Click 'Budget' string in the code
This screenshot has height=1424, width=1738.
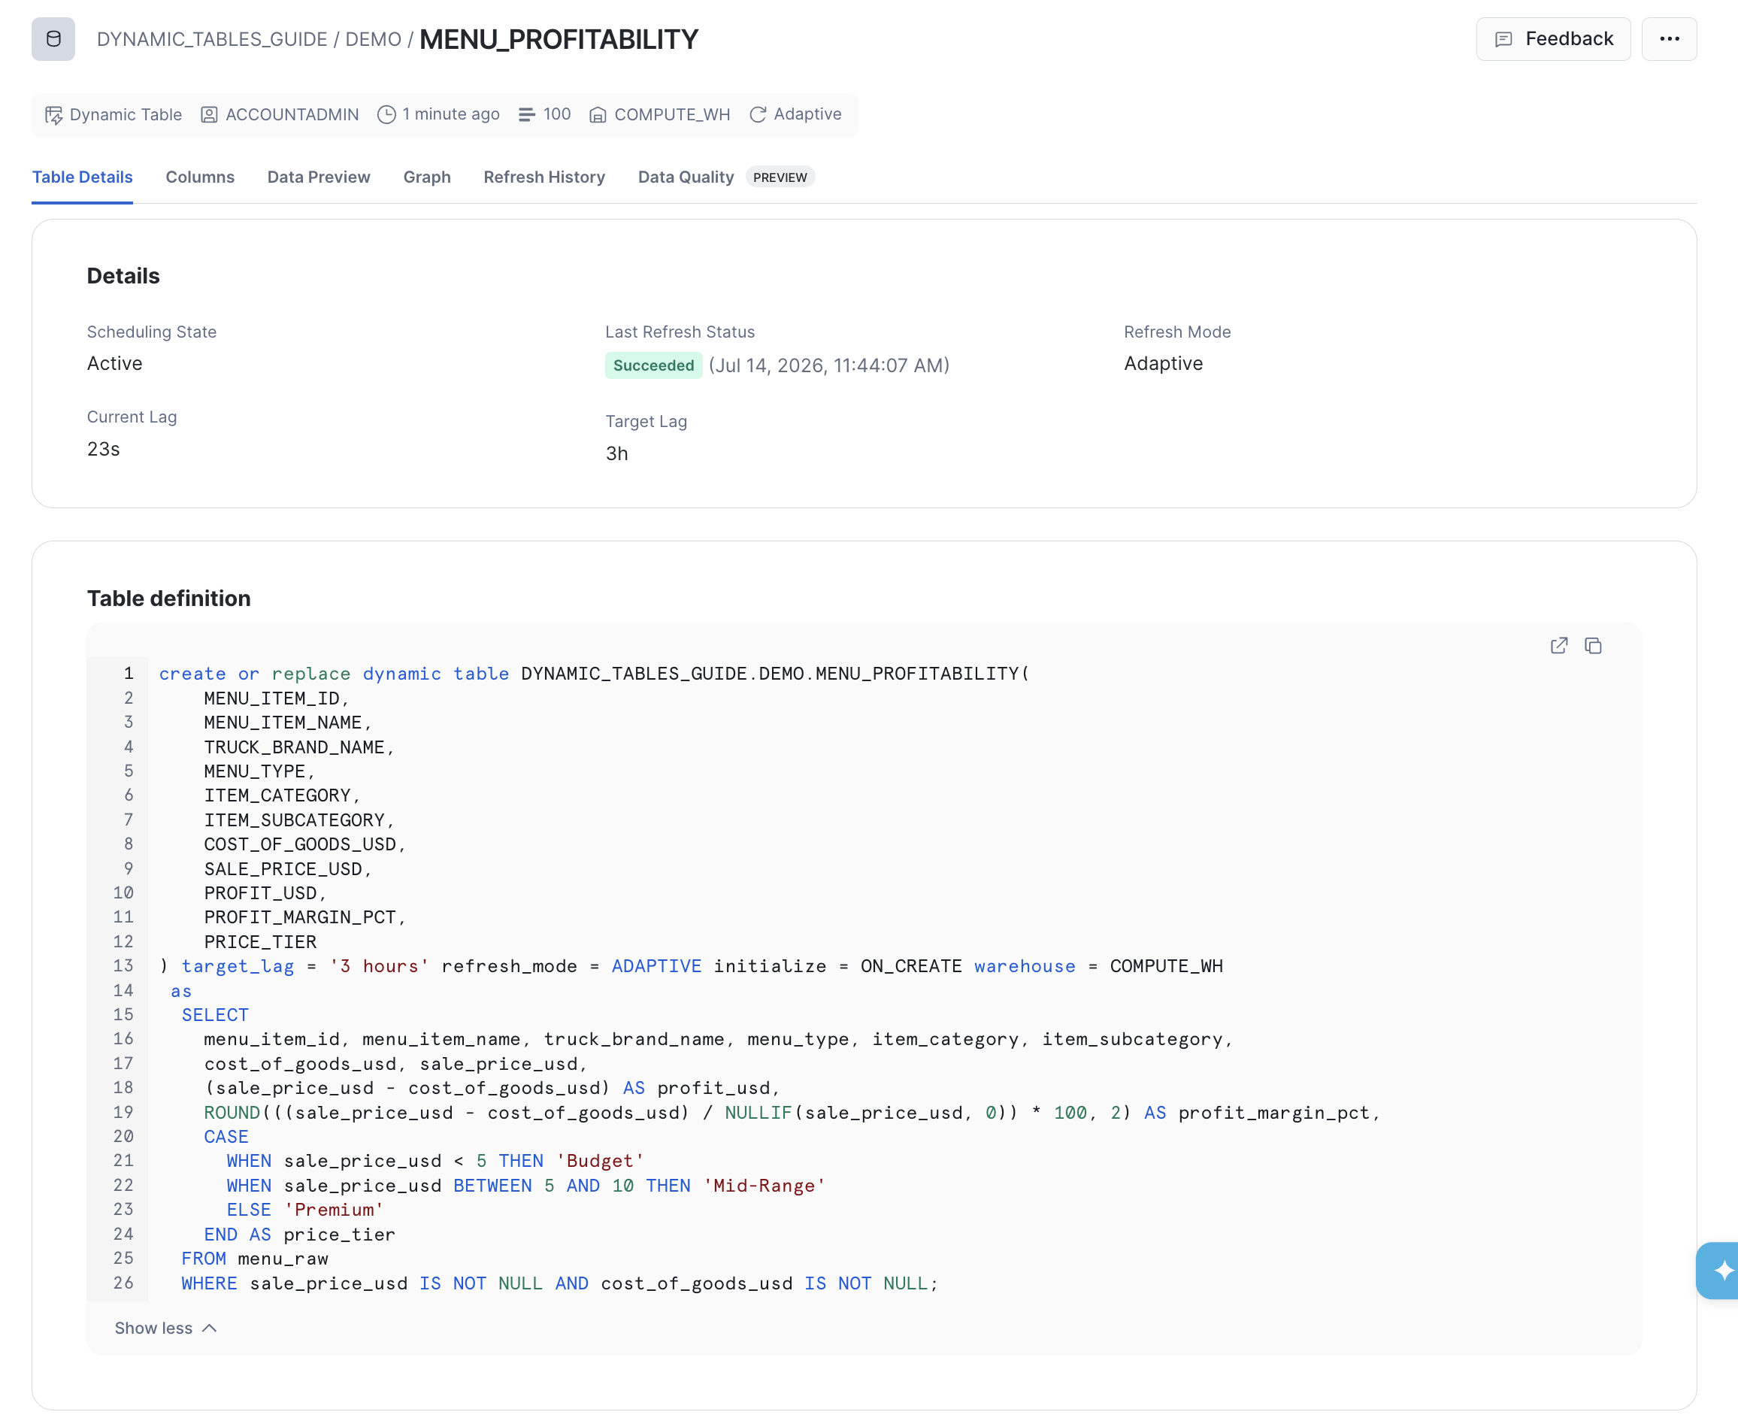pos(601,1161)
